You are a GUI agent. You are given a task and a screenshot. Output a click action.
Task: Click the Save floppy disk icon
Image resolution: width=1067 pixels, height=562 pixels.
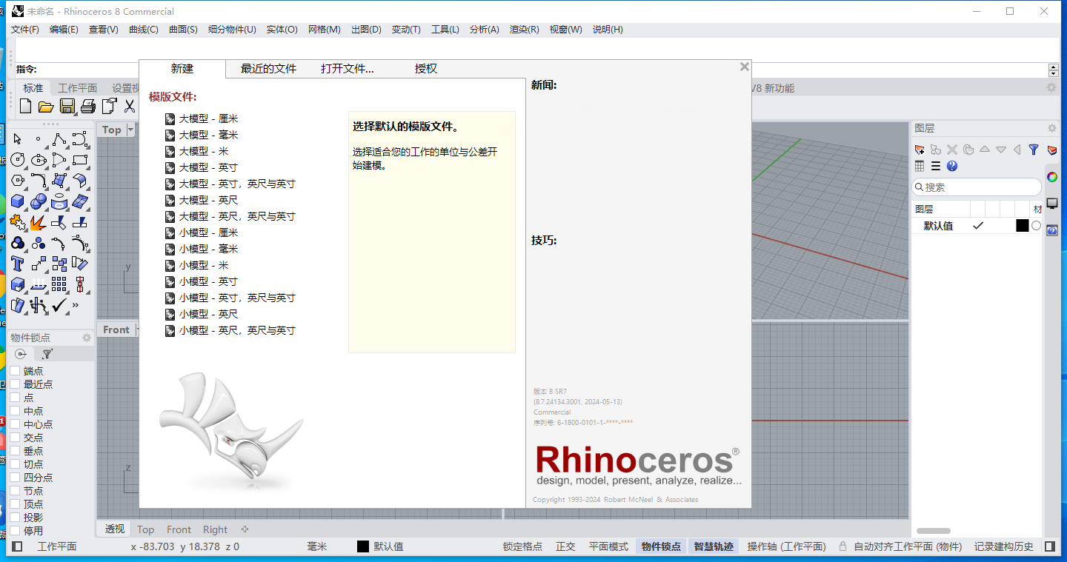click(67, 107)
